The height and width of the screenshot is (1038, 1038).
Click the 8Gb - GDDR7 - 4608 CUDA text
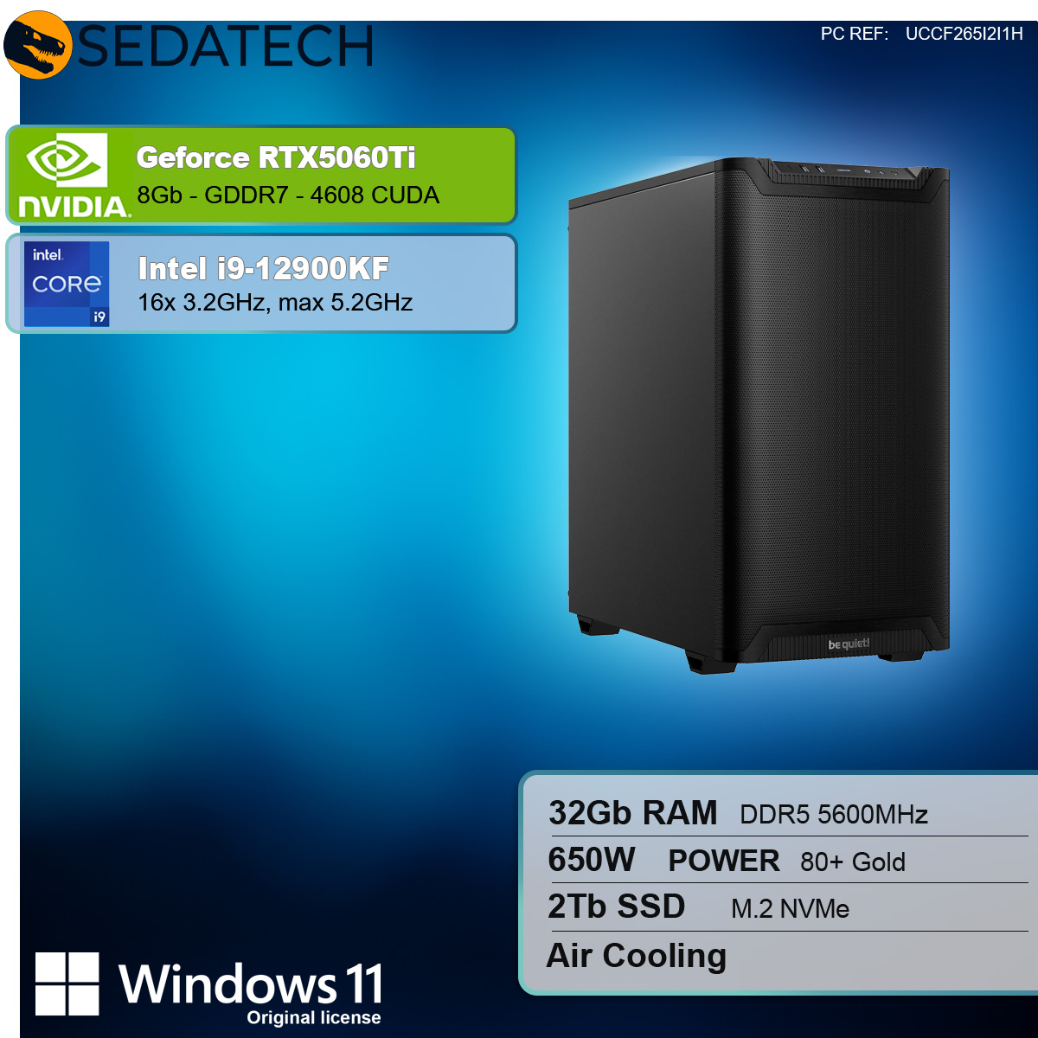[x=288, y=195]
